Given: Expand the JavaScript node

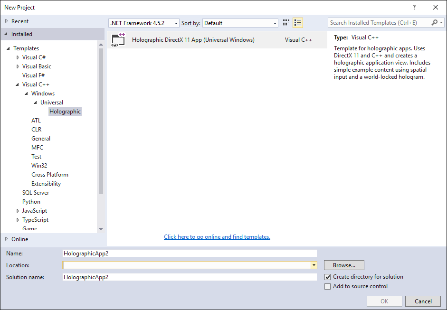Looking at the screenshot, I should click(18, 211).
